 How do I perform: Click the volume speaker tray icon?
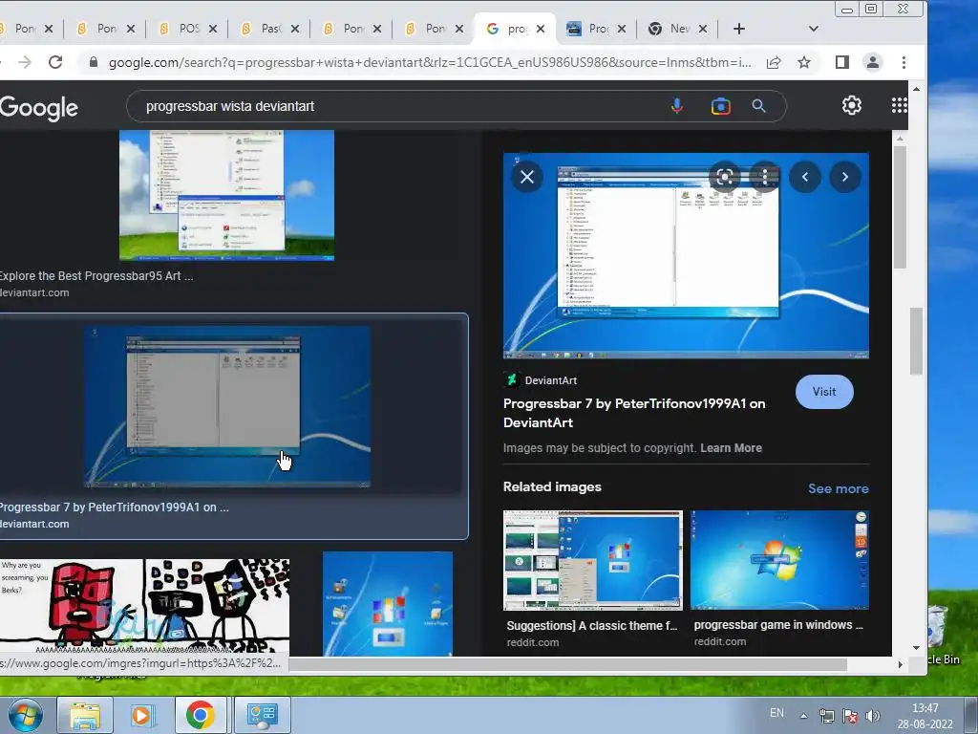coord(873,716)
